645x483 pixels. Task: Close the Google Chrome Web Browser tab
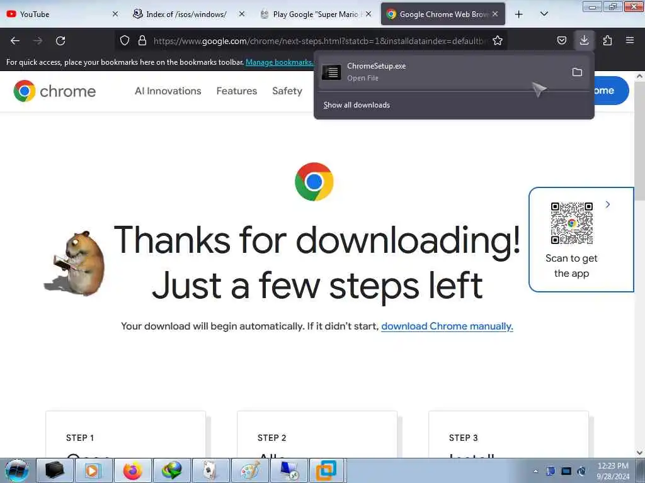(495, 14)
